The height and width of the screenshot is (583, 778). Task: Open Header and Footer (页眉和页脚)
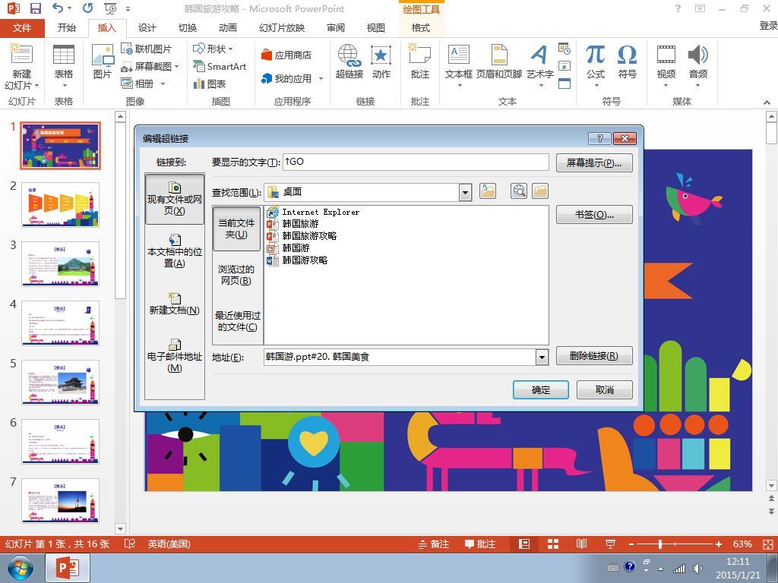click(499, 62)
